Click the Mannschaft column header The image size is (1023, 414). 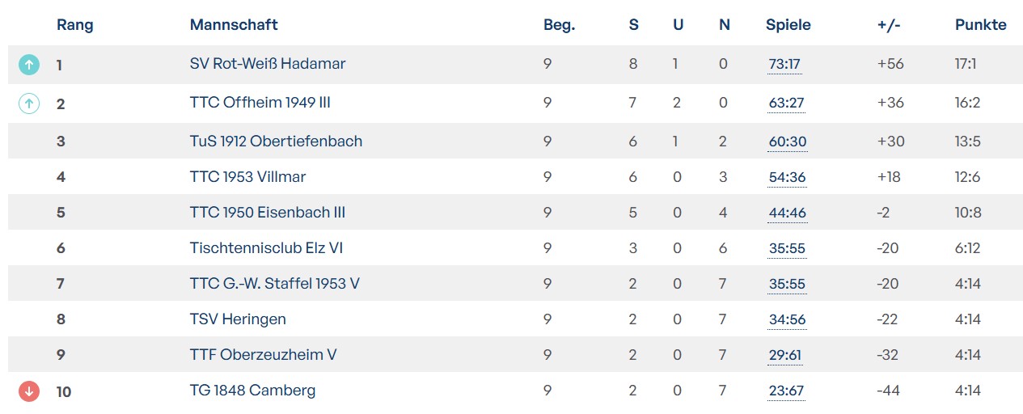tap(234, 25)
